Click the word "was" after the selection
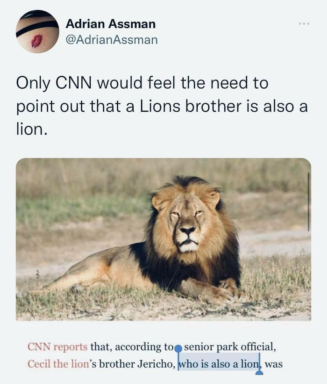The width and height of the screenshot is (327, 384). pyautogui.click(x=274, y=363)
